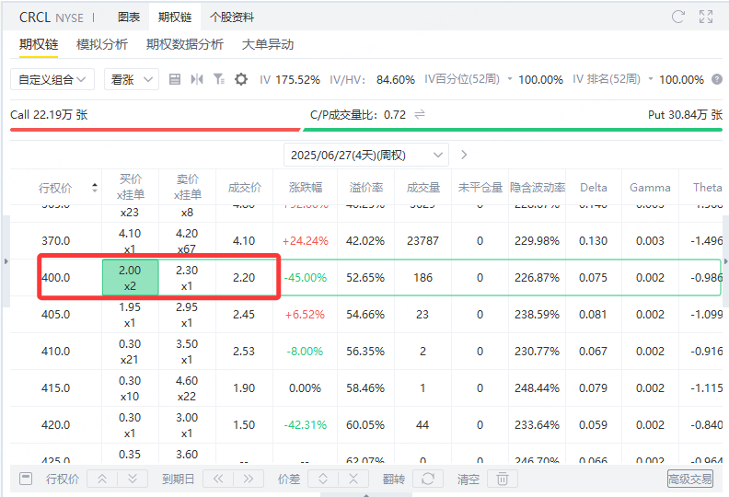
Task: Click the 成交量 column header
Action: [x=423, y=188]
